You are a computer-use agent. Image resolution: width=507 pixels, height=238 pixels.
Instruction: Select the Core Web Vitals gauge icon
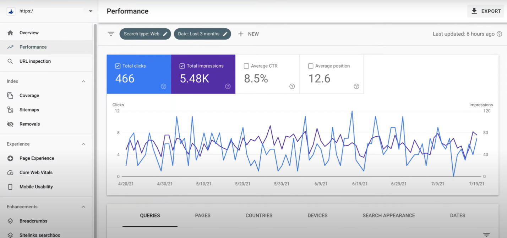pos(10,172)
